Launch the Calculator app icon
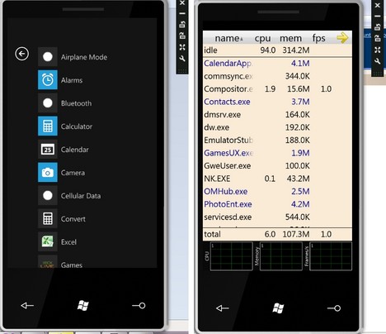 click(48, 126)
